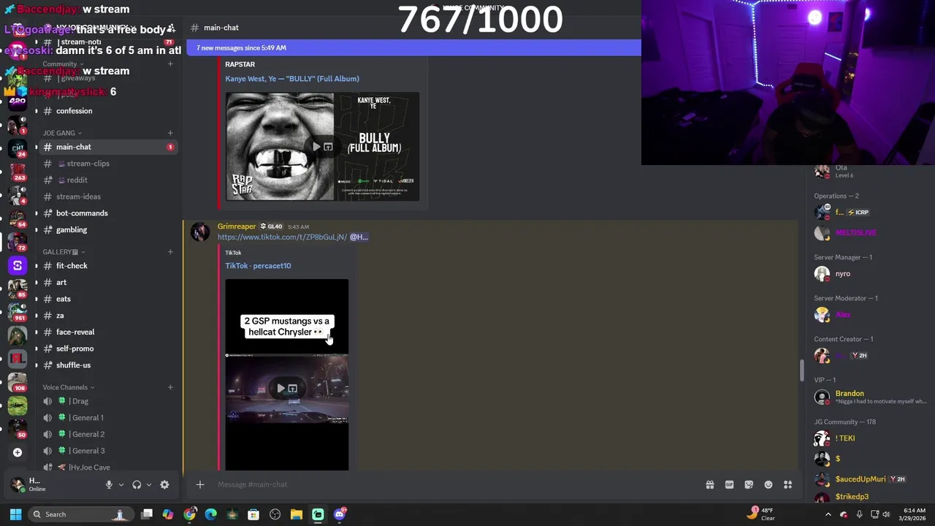Join the General 1 voice channel
The width and height of the screenshot is (935, 526).
tap(107, 418)
